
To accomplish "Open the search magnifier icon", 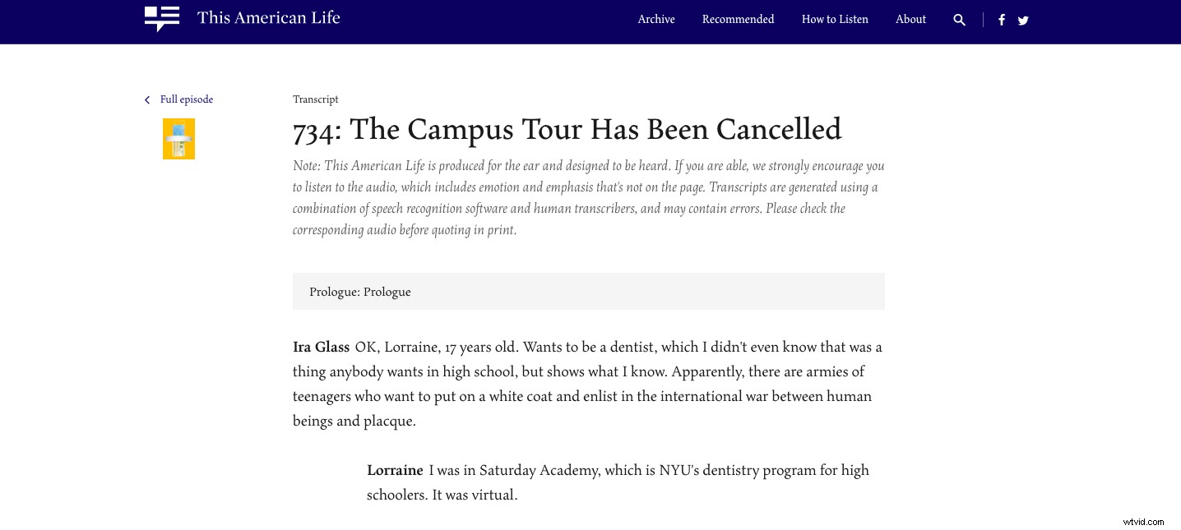I will tap(959, 20).
